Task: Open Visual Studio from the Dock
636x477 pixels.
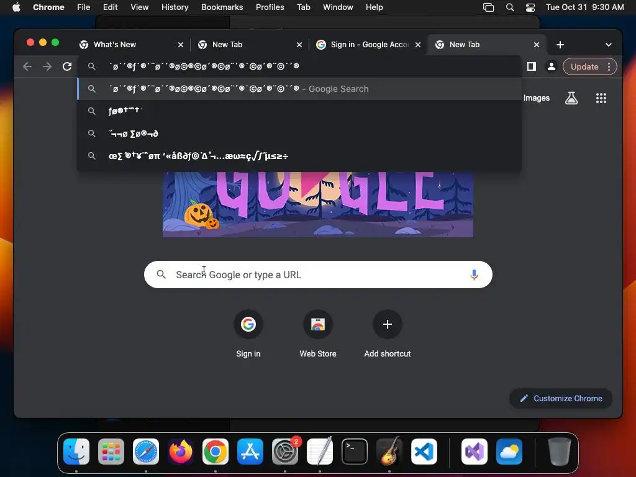Action: pos(475,452)
